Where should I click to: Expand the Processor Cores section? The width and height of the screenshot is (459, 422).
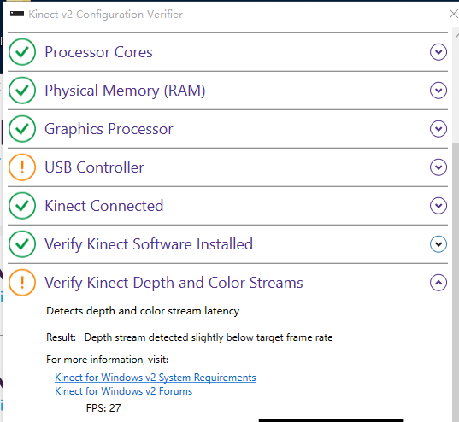click(x=438, y=52)
